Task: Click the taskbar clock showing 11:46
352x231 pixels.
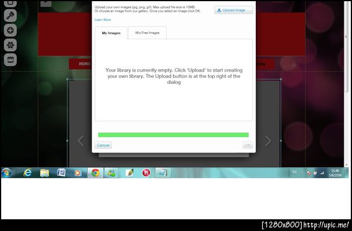Action: click(335, 173)
